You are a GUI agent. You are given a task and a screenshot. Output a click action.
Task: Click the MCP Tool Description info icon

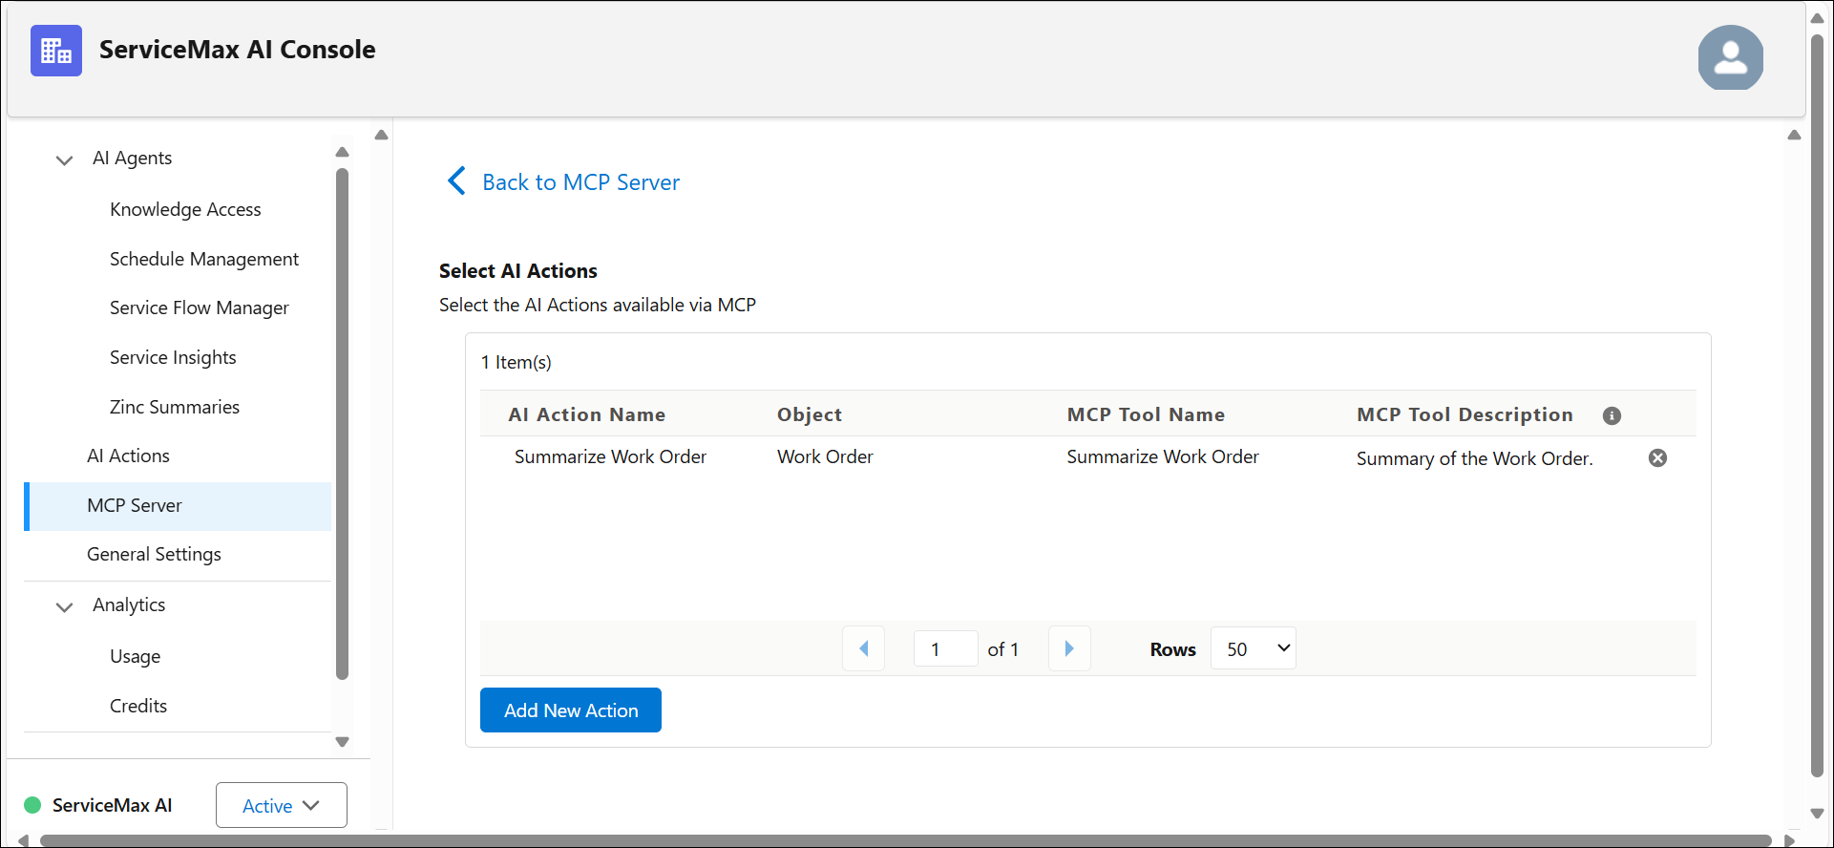pyautogui.click(x=1612, y=415)
